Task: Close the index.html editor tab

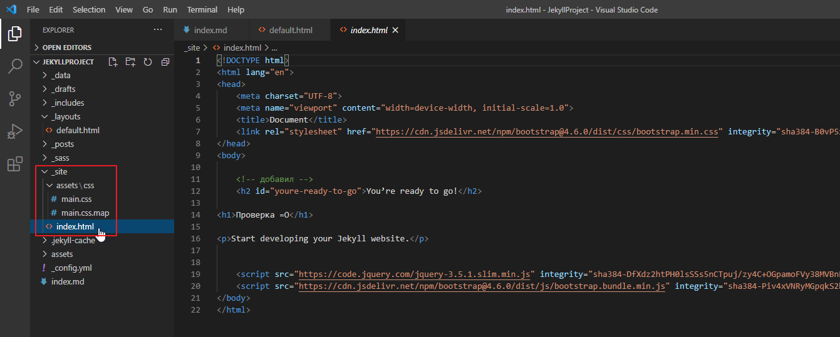Action: [x=395, y=30]
